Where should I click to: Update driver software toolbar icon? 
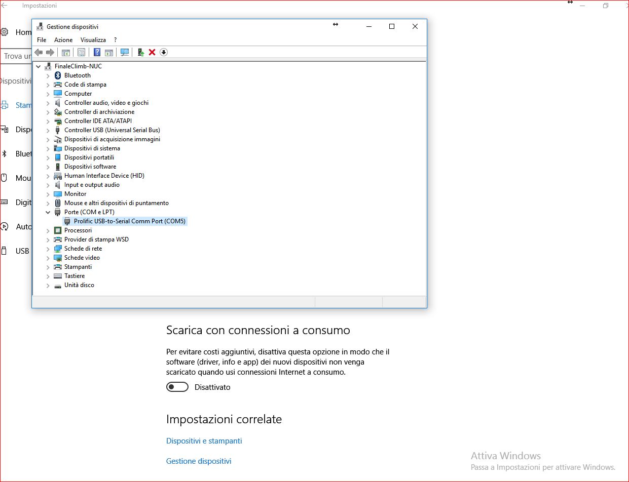141,52
